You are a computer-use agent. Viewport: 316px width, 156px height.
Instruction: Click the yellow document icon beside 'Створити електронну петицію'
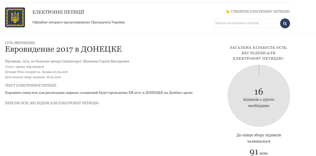228,12
